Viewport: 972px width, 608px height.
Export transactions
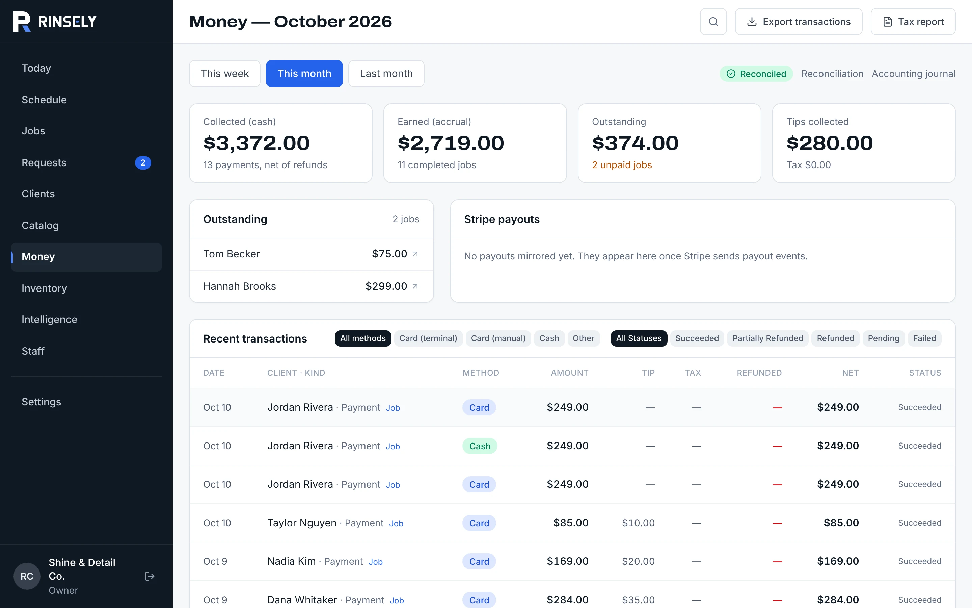coord(799,22)
